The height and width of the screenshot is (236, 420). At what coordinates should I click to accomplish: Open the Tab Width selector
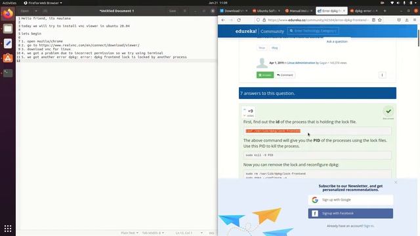click(x=153, y=233)
